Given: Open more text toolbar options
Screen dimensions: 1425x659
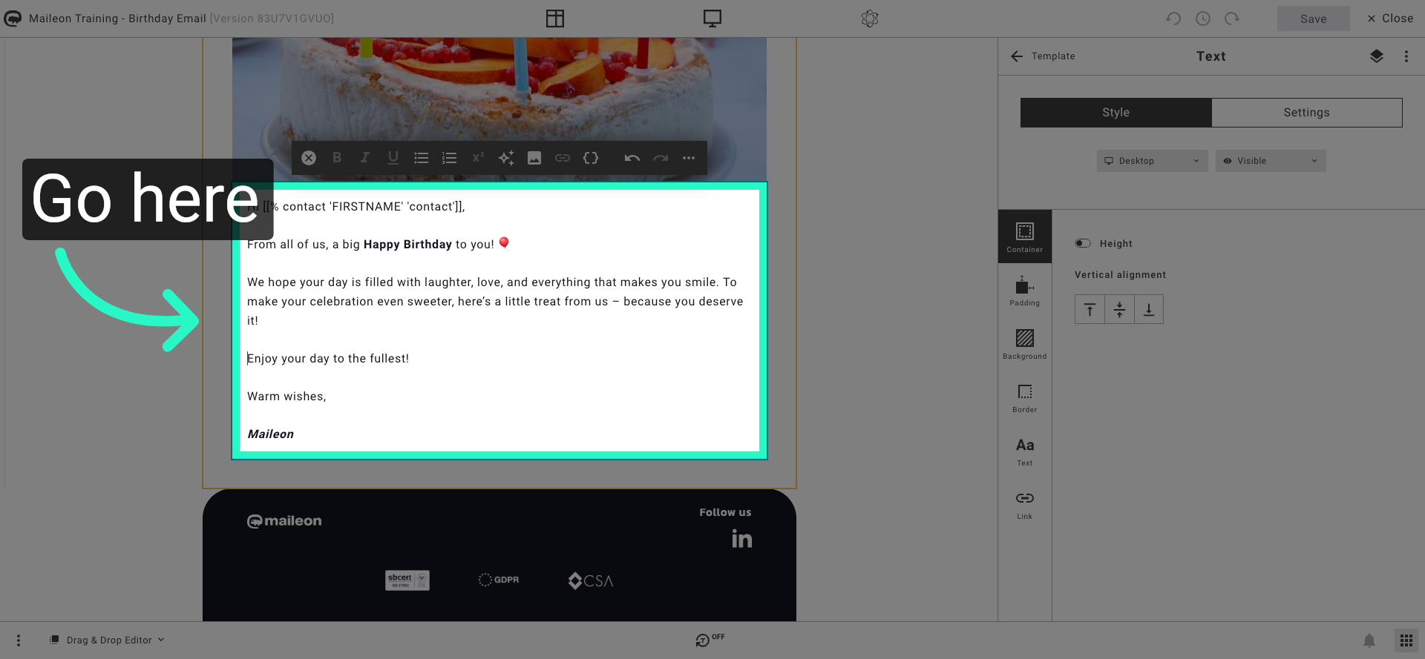Looking at the screenshot, I should pyautogui.click(x=689, y=158).
